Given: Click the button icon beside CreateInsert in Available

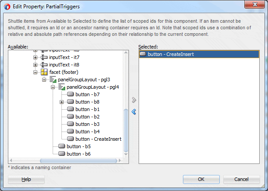Looking at the screenshot, I should pyautogui.click(x=71, y=139).
